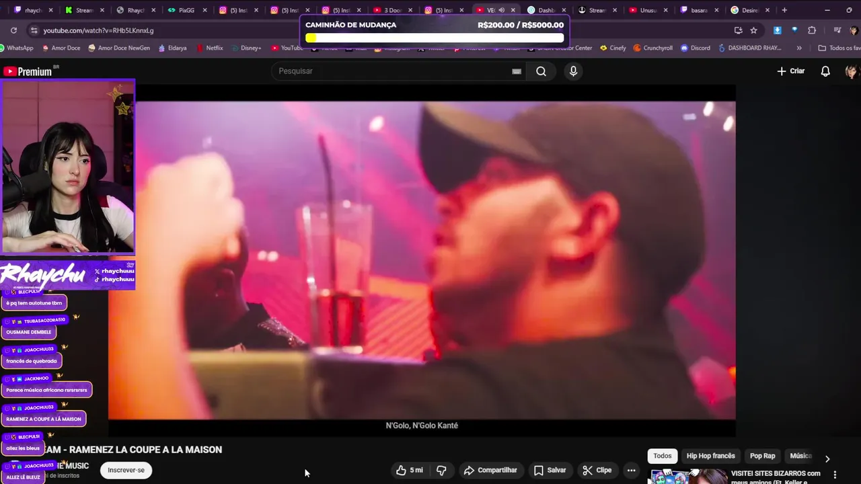This screenshot has width=861, height=484.
Task: Open more actions ellipsis under video
Action: coord(631,470)
